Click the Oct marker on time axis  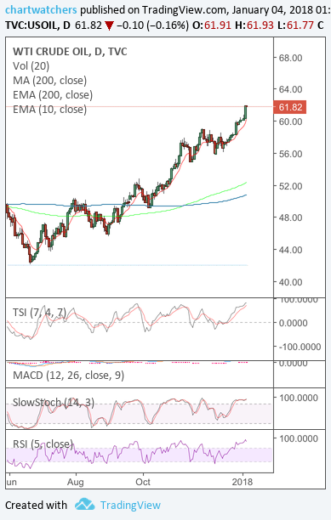pos(143,482)
